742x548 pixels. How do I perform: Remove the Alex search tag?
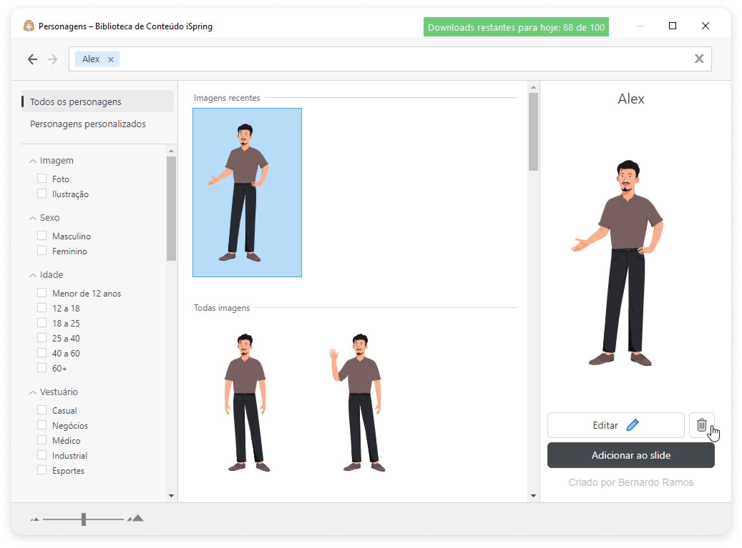(111, 60)
